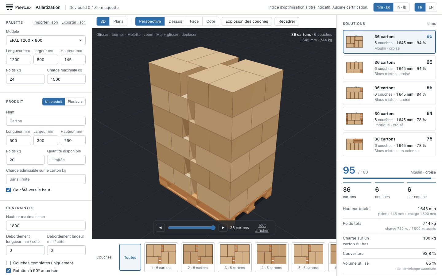Select the Face camera view
Screen dimensions: 442x276
point(194,21)
